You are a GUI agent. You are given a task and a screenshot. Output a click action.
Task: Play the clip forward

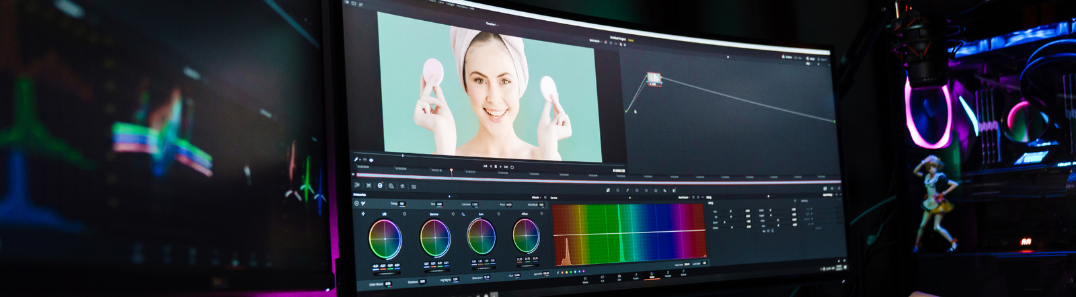[500, 167]
